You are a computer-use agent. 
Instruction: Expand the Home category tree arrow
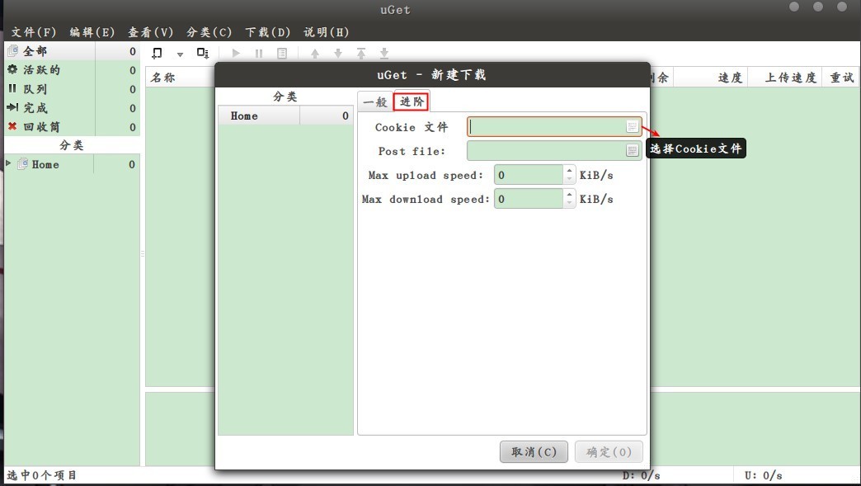tap(8, 163)
